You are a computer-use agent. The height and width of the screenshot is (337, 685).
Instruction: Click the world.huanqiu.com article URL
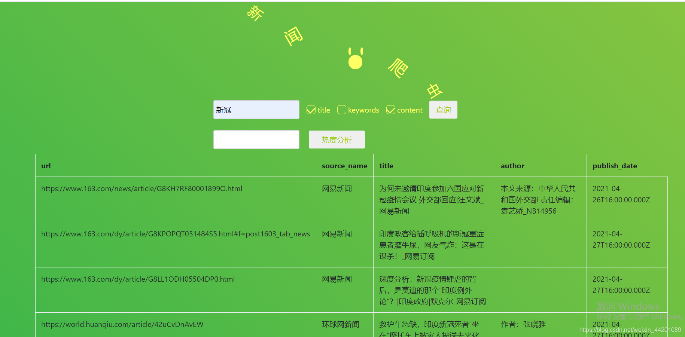pyautogui.click(x=122, y=324)
